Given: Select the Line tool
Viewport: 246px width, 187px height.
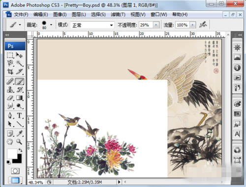Looking at the screenshot, I should pyautogui.click(x=19, y=124).
